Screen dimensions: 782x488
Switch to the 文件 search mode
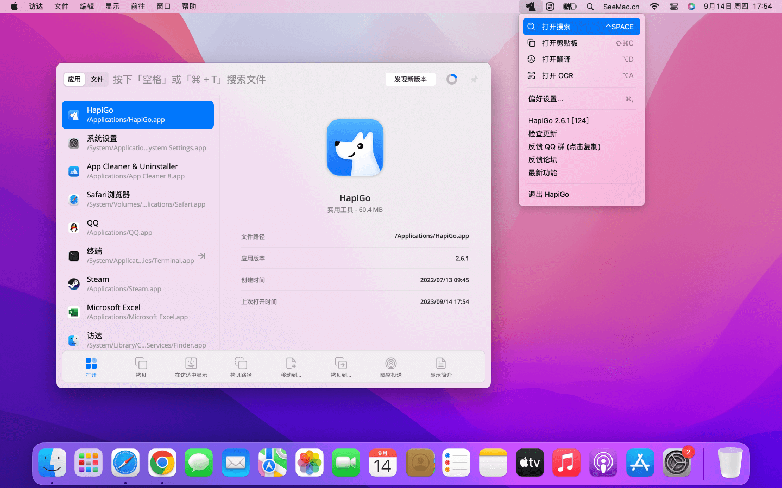pyautogui.click(x=97, y=79)
